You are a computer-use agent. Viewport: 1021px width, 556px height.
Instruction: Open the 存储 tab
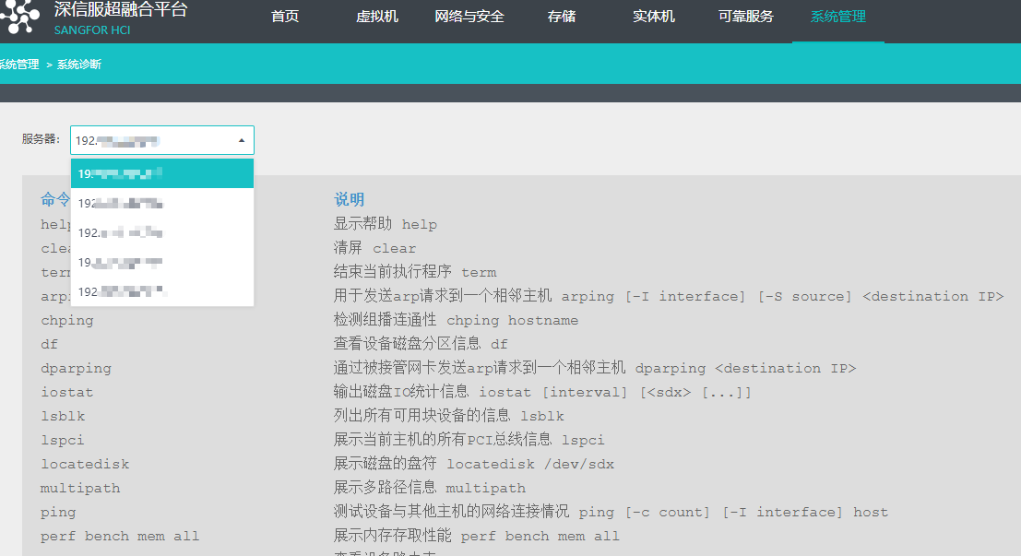coord(562,17)
